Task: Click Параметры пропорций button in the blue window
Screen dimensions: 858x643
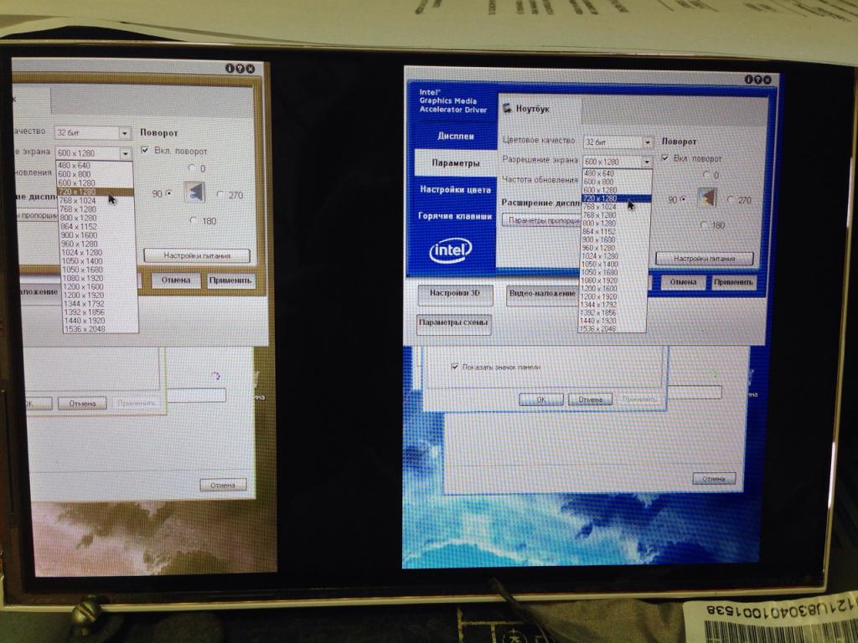Action: tap(542, 220)
